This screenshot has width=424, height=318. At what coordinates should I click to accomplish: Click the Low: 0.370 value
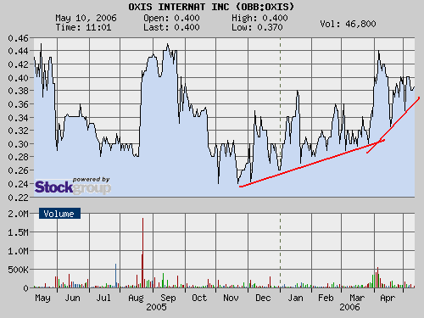click(257, 27)
